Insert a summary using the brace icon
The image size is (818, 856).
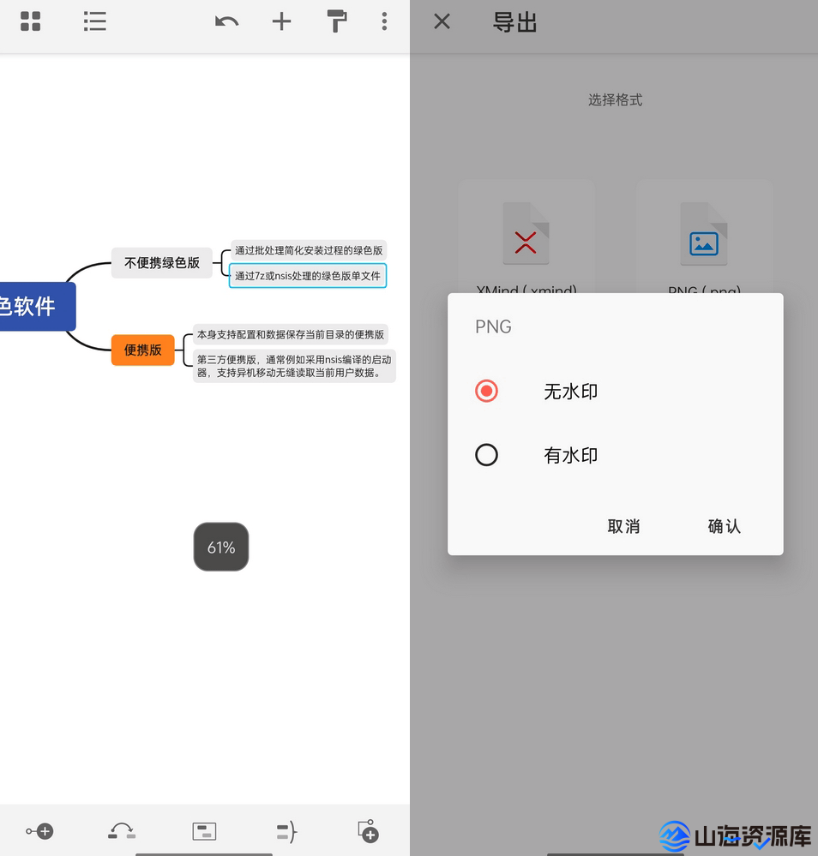tap(286, 830)
